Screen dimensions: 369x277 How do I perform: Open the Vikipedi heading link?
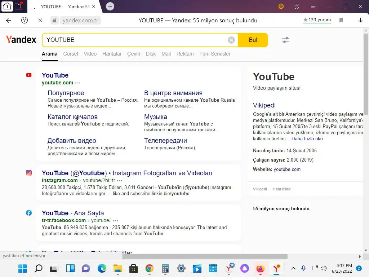coord(264,105)
